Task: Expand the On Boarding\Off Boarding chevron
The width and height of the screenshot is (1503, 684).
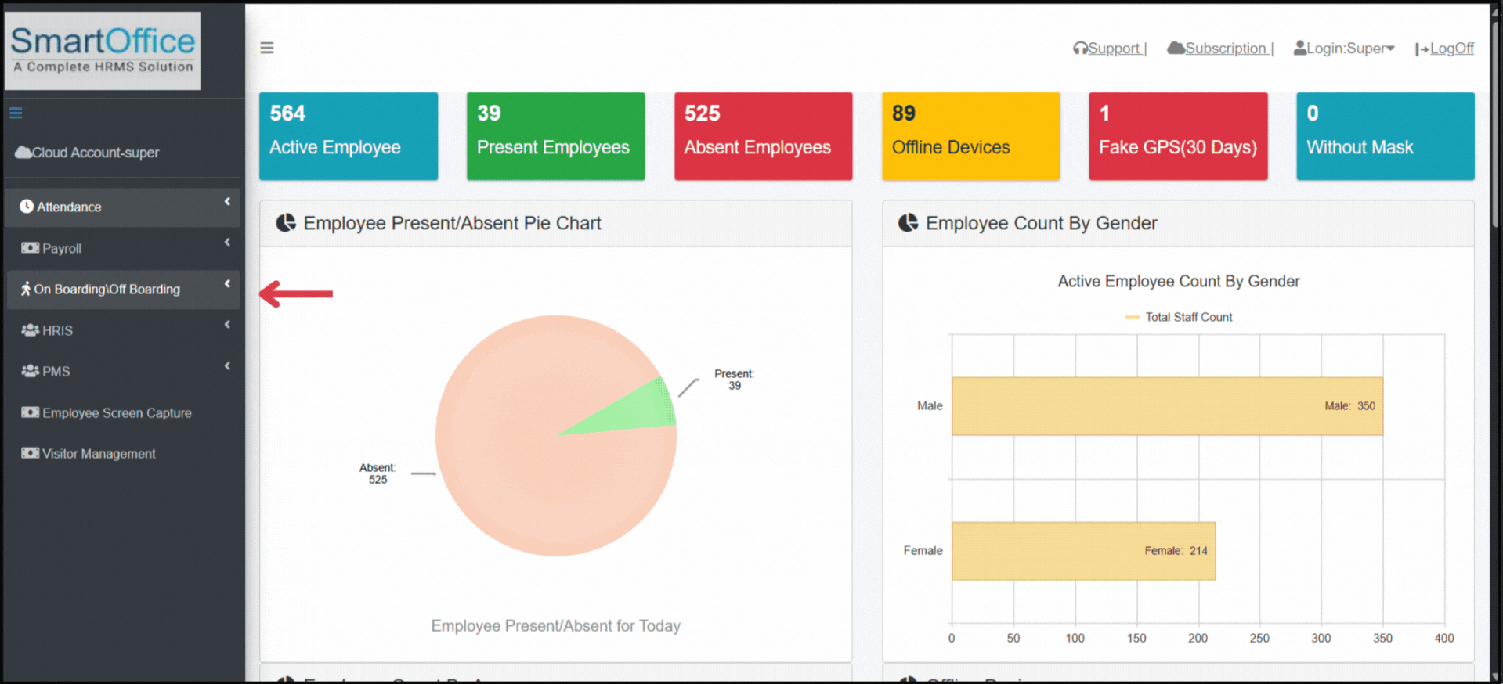Action: (x=227, y=284)
